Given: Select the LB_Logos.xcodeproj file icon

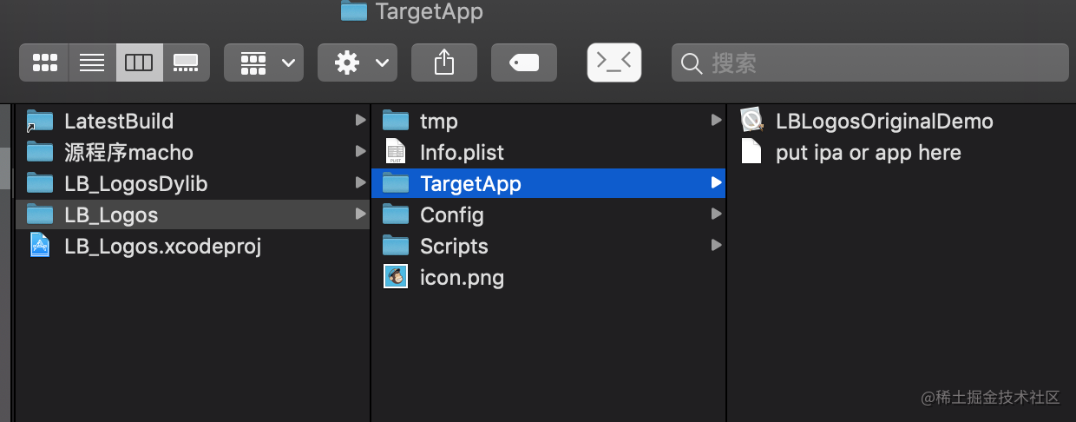Looking at the screenshot, I should coord(40,246).
